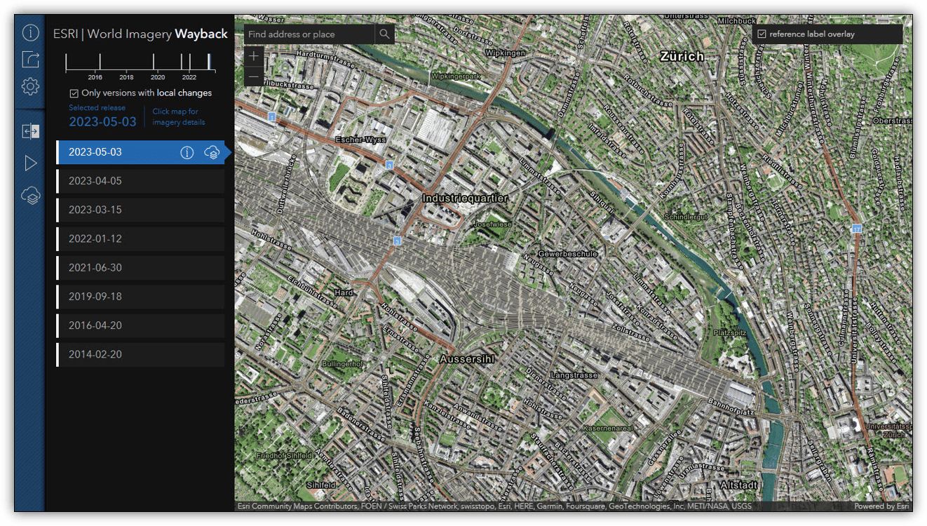
Task: Select the 2023-05-03 release
Action: tap(140, 152)
